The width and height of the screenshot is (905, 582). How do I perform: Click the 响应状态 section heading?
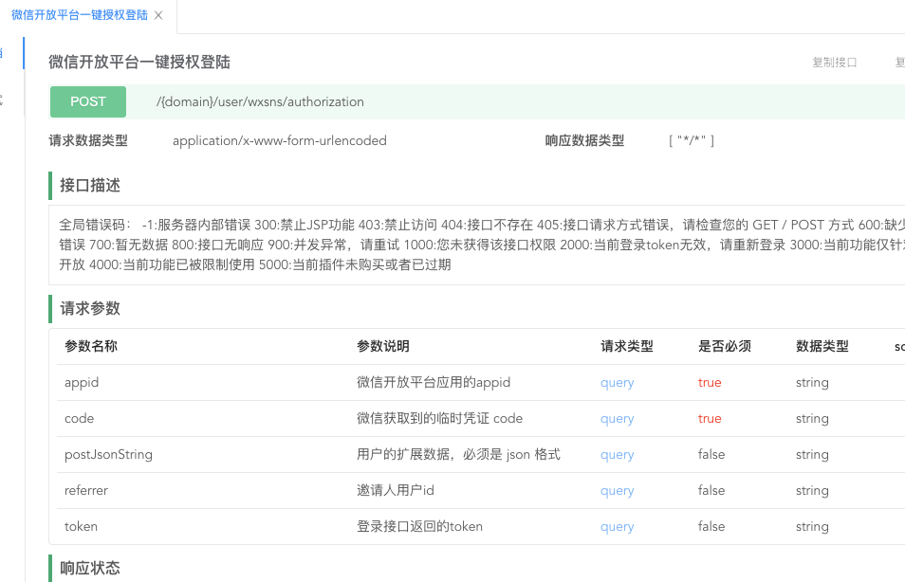point(90,568)
